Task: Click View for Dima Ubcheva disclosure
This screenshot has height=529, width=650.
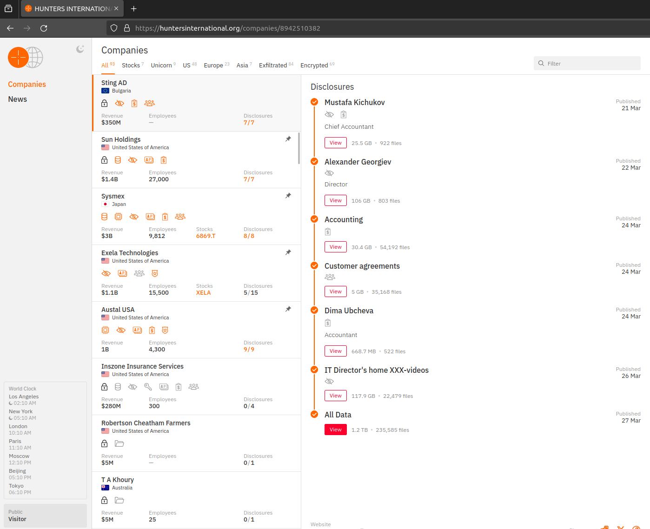Action: point(336,351)
